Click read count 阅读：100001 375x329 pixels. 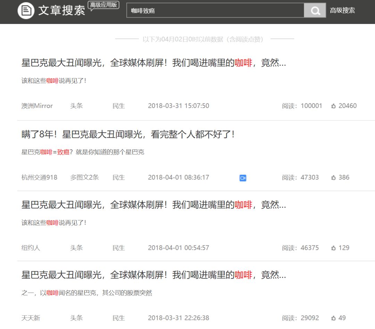click(302, 106)
